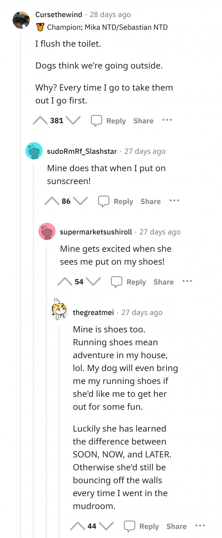Open Cursethewind's user profile link
This screenshot has width=222, height=538.
click(x=59, y=15)
